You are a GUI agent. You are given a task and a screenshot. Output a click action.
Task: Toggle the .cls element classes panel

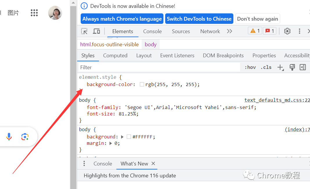tap(266, 67)
